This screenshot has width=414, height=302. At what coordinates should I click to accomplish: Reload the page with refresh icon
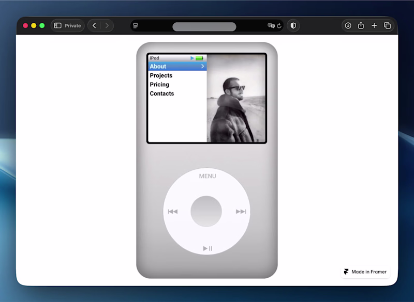coord(279,25)
